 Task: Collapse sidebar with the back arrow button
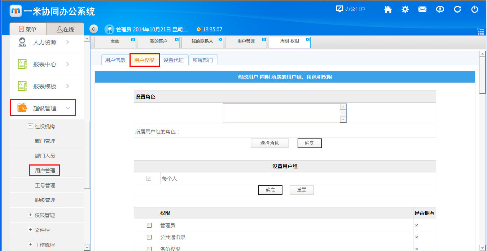tap(93, 29)
